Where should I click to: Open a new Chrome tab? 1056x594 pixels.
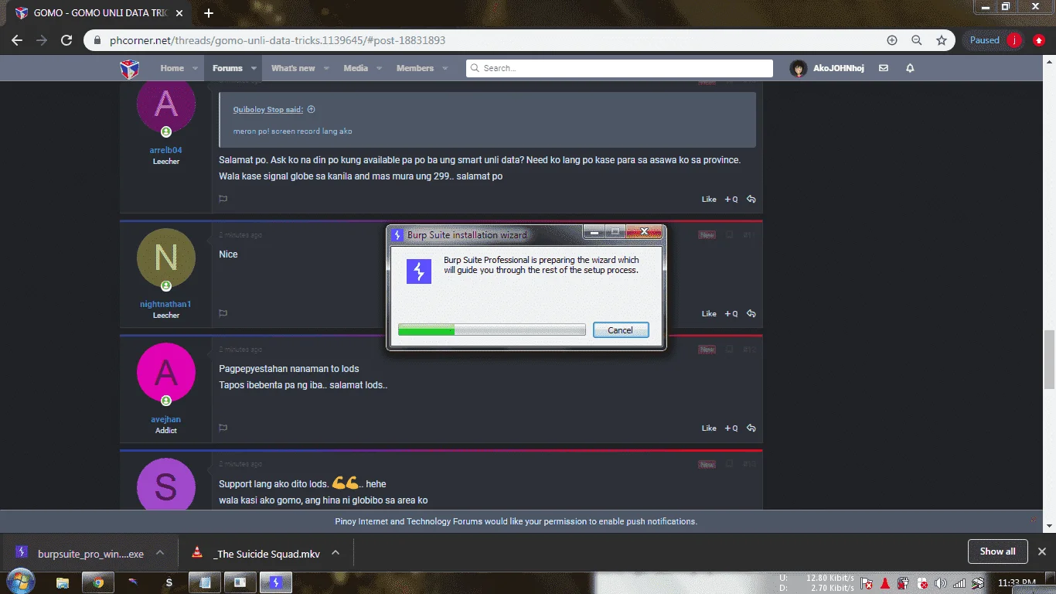[x=209, y=13]
